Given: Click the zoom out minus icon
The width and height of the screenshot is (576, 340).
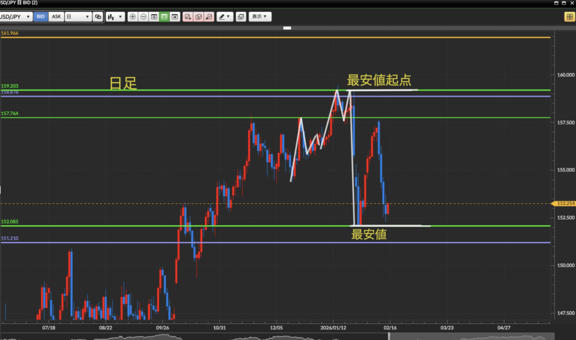Looking at the screenshot, I should [143, 17].
